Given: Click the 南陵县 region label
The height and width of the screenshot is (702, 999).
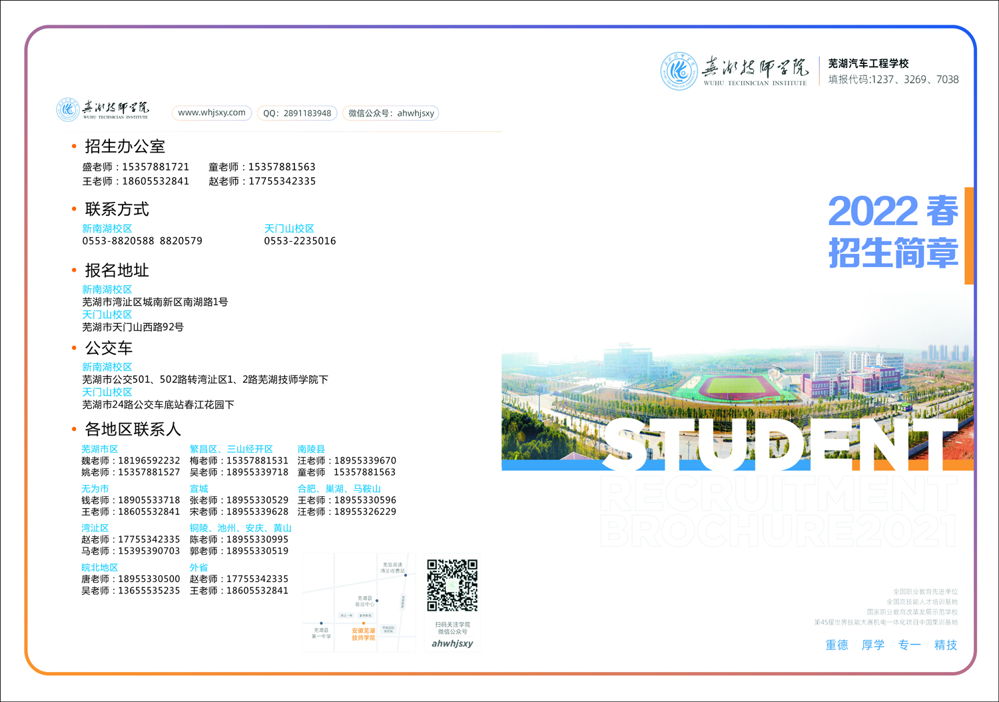Looking at the screenshot, I should click(311, 450).
